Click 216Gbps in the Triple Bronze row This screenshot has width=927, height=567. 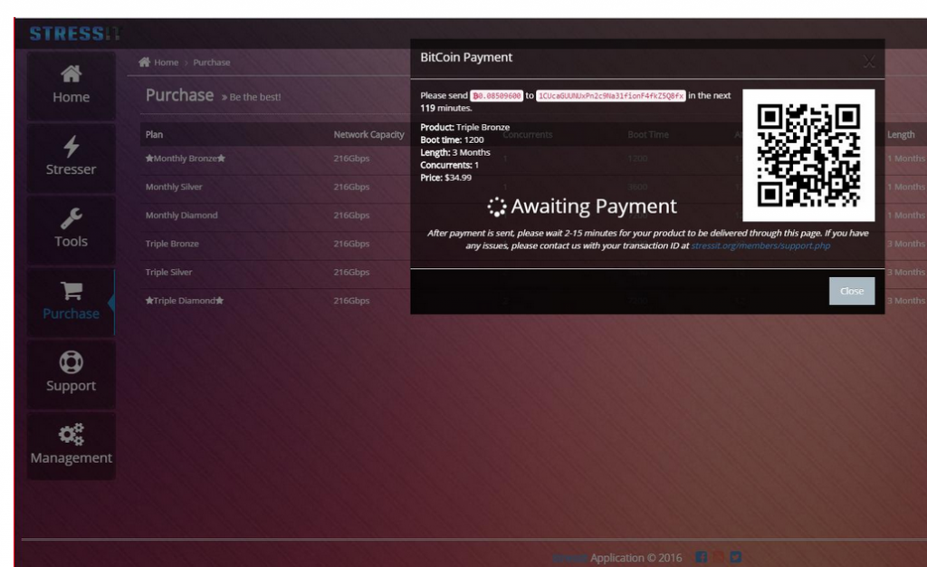[351, 244]
